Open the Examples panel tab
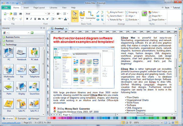The width and height of the screenshot is (183, 126). (x=21, y=118)
